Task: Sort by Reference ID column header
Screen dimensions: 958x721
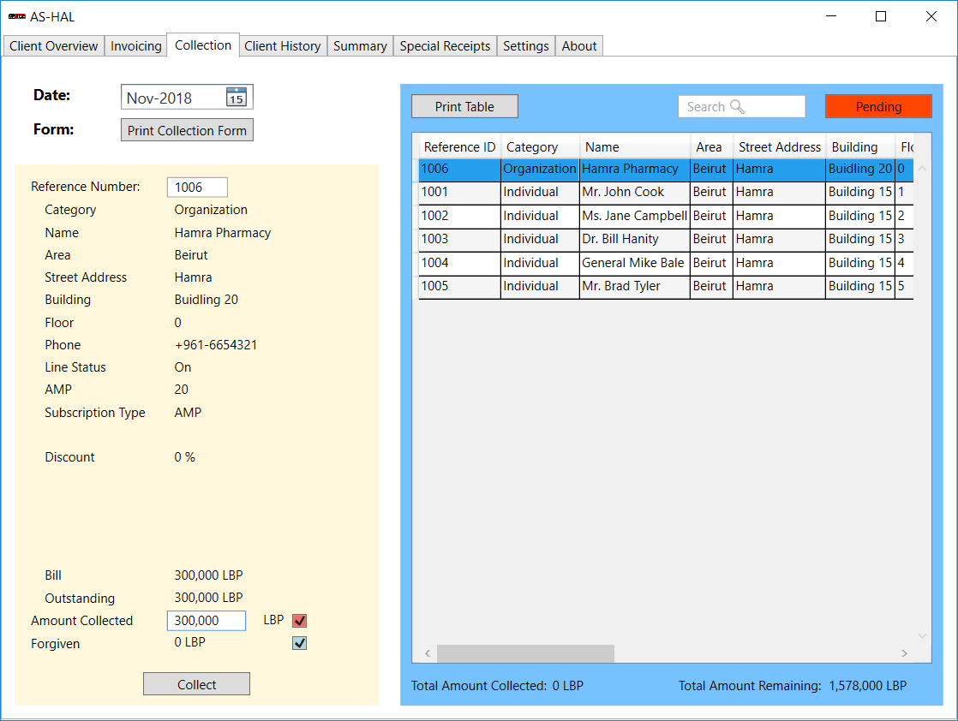Action: tap(459, 147)
